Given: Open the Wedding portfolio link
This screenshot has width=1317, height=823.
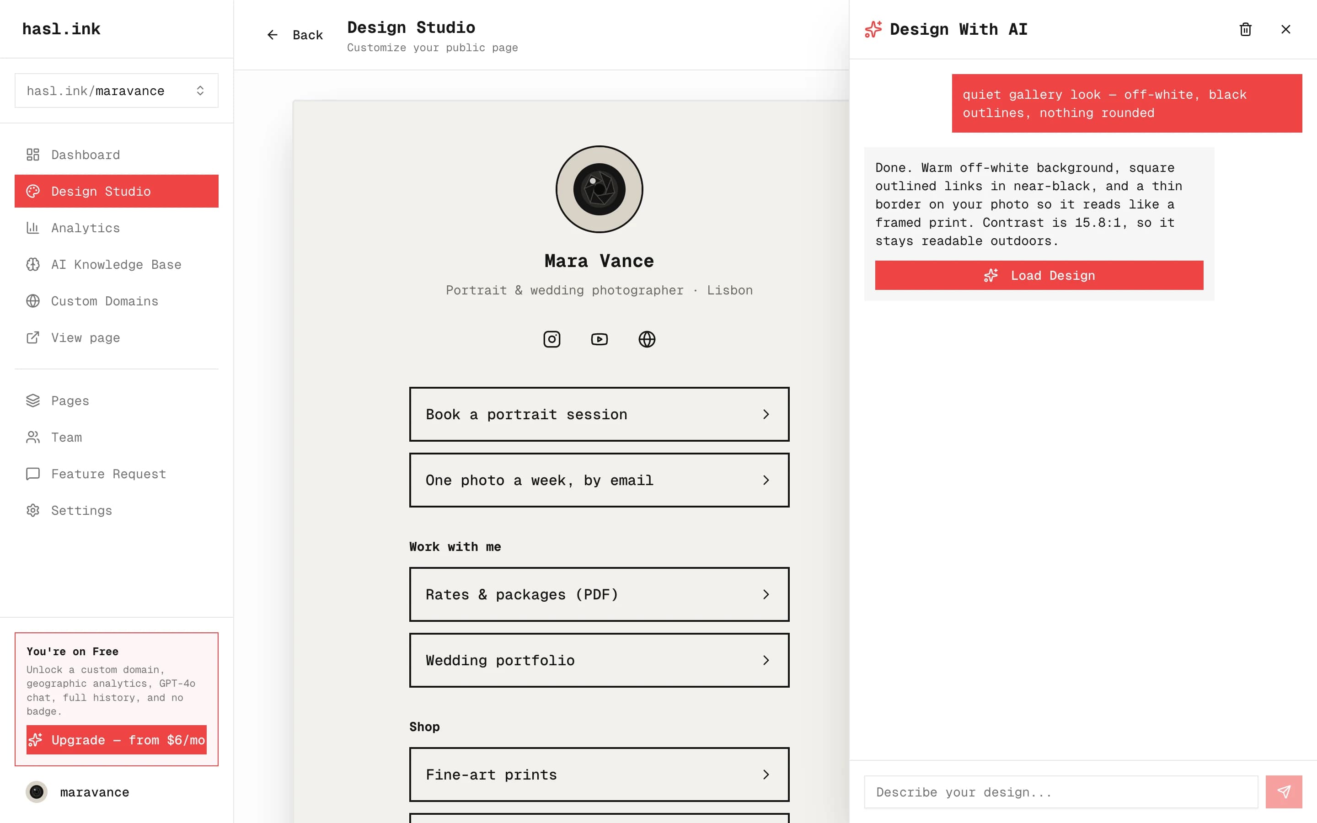Looking at the screenshot, I should click(x=599, y=660).
